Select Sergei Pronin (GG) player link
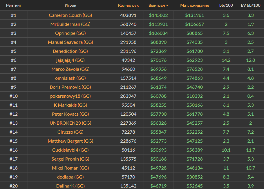Viewport: 264px width, 189px height. [70, 159]
